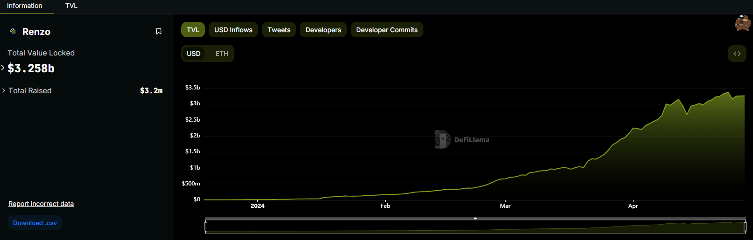Toggle the Tweets chart metric

(x=279, y=30)
